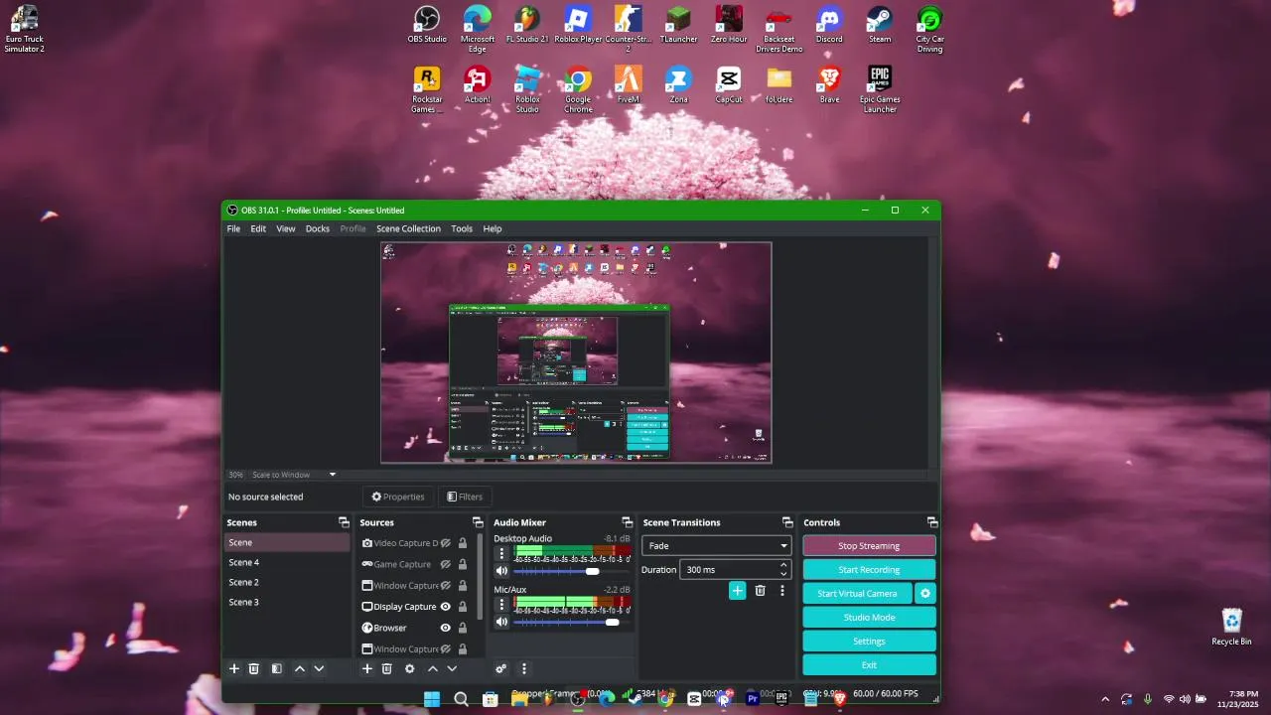Toggle the lock on the Game Capture source
Screen dimensions: 1271x715
click(x=463, y=564)
